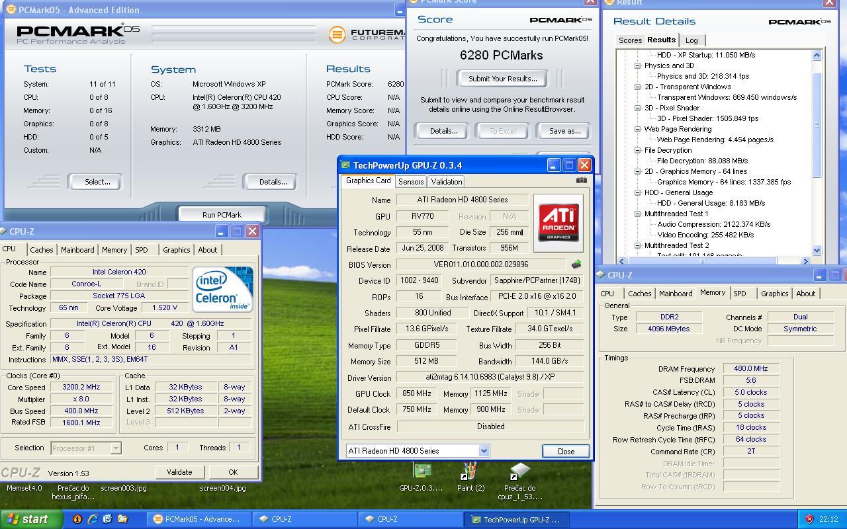
Task: Click the BIOS Version field in GPU-Z
Action: (481, 264)
